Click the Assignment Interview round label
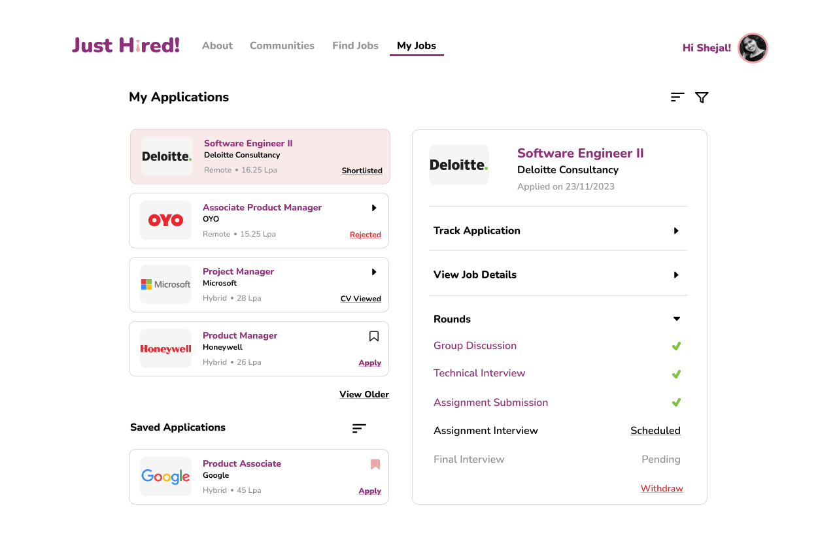This screenshot has width=837, height=551. point(486,431)
